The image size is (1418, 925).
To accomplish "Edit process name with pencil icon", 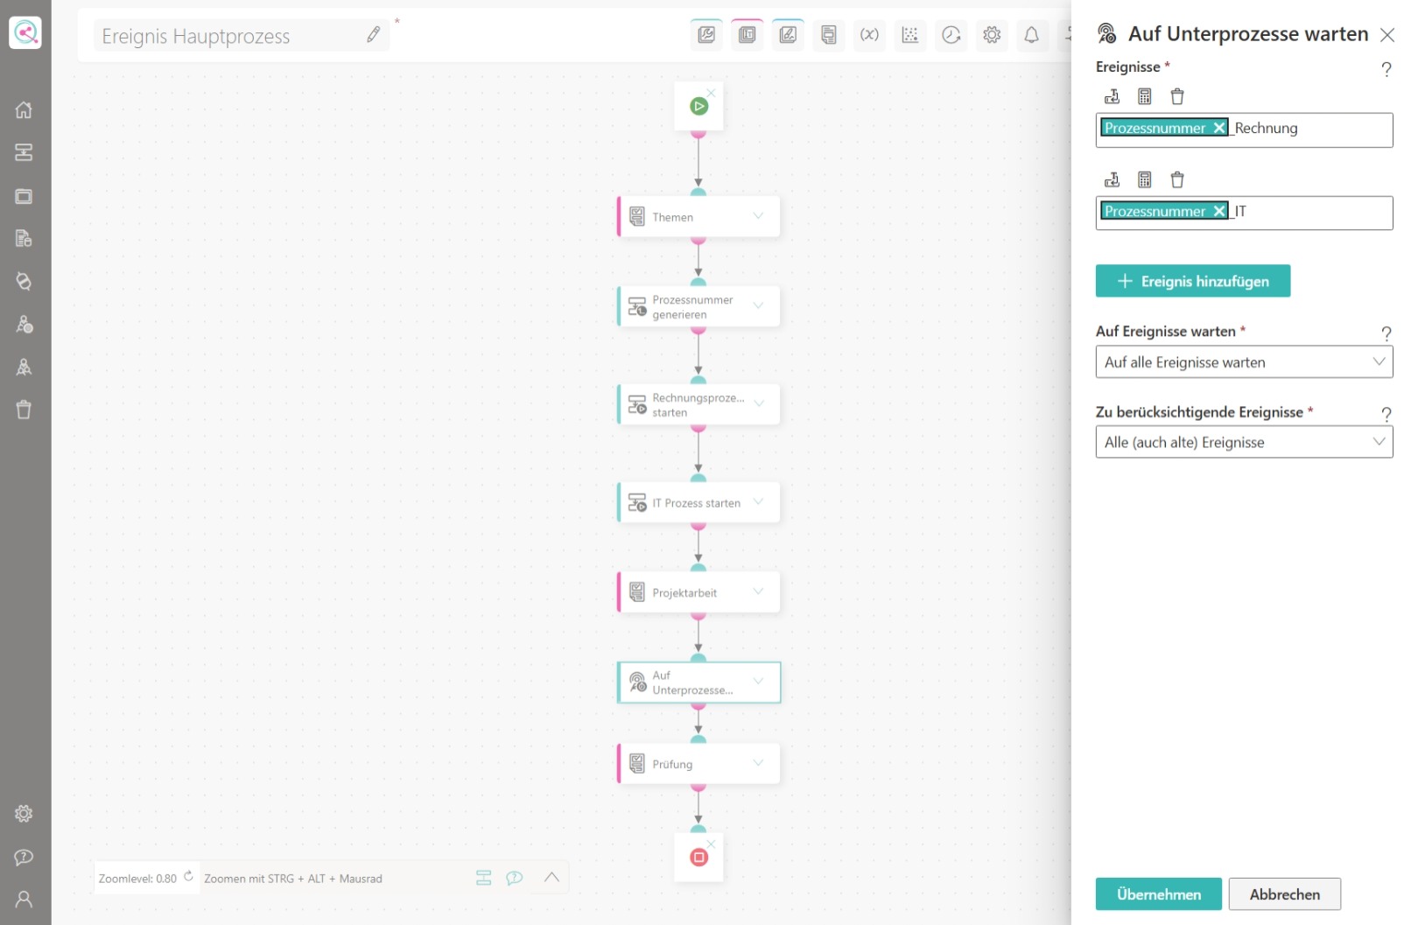I will pos(374,35).
